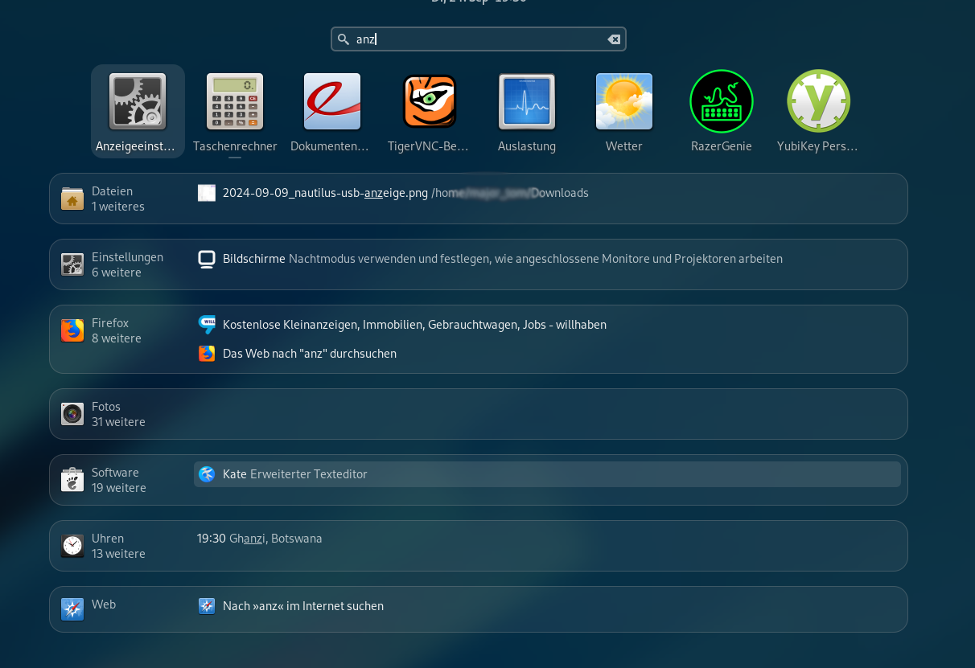The width and height of the screenshot is (975, 668).
Task: Open Software provider bag icon
Action: pyautogui.click(x=72, y=480)
